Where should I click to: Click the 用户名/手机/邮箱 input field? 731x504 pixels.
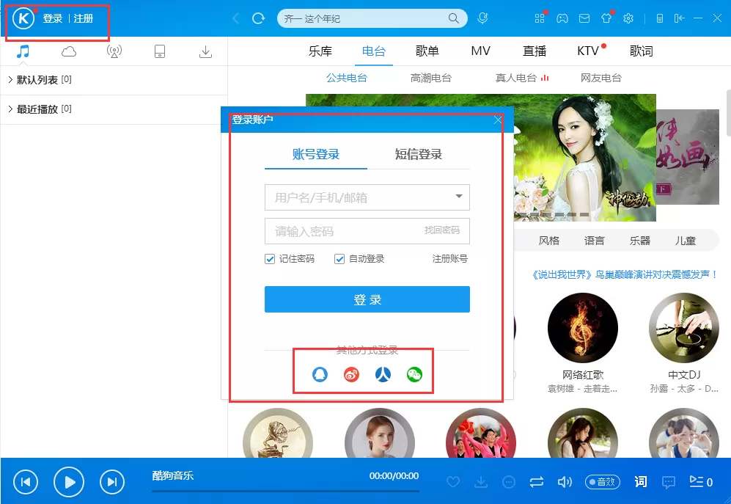pyautogui.click(x=367, y=197)
